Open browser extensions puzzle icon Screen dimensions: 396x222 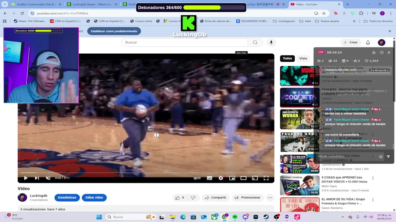[361, 13]
